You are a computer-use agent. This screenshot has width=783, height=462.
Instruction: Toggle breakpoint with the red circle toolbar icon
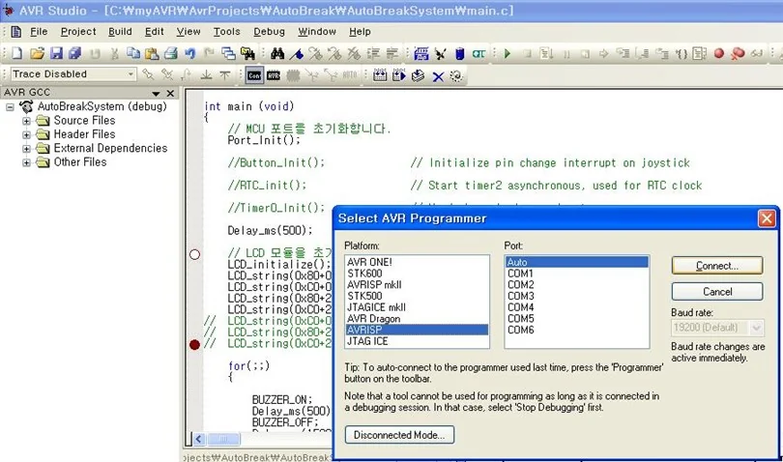click(x=718, y=53)
